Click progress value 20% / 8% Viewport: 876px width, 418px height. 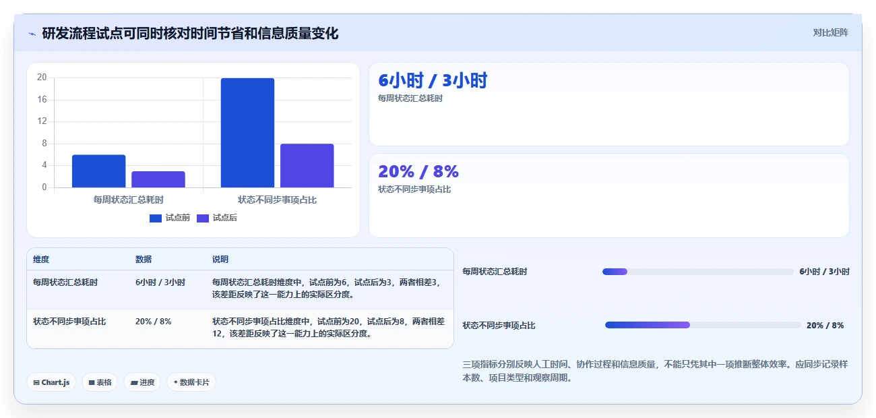pos(825,326)
